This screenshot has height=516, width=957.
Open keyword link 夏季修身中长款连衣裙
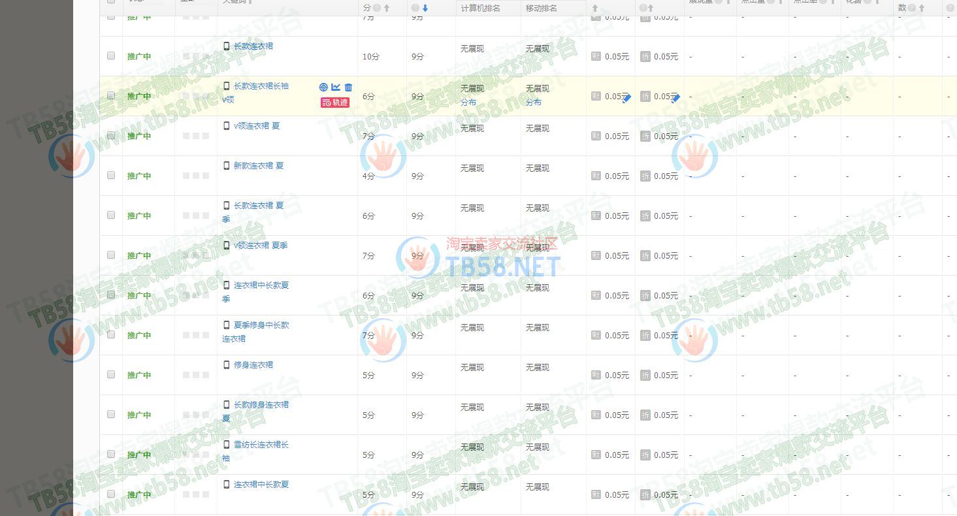click(255, 332)
